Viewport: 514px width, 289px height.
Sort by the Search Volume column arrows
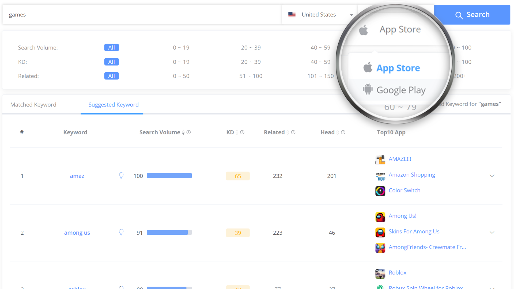[183, 132]
